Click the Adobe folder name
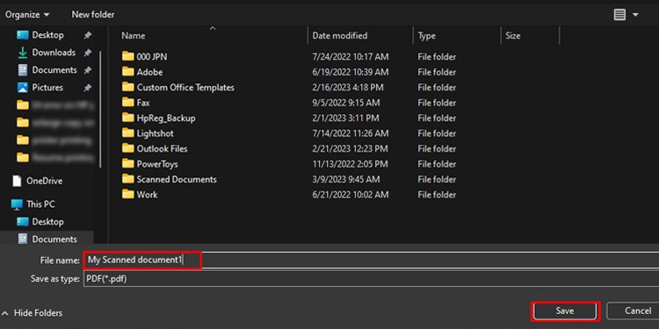Image resolution: width=659 pixels, height=329 pixels. pyautogui.click(x=149, y=72)
